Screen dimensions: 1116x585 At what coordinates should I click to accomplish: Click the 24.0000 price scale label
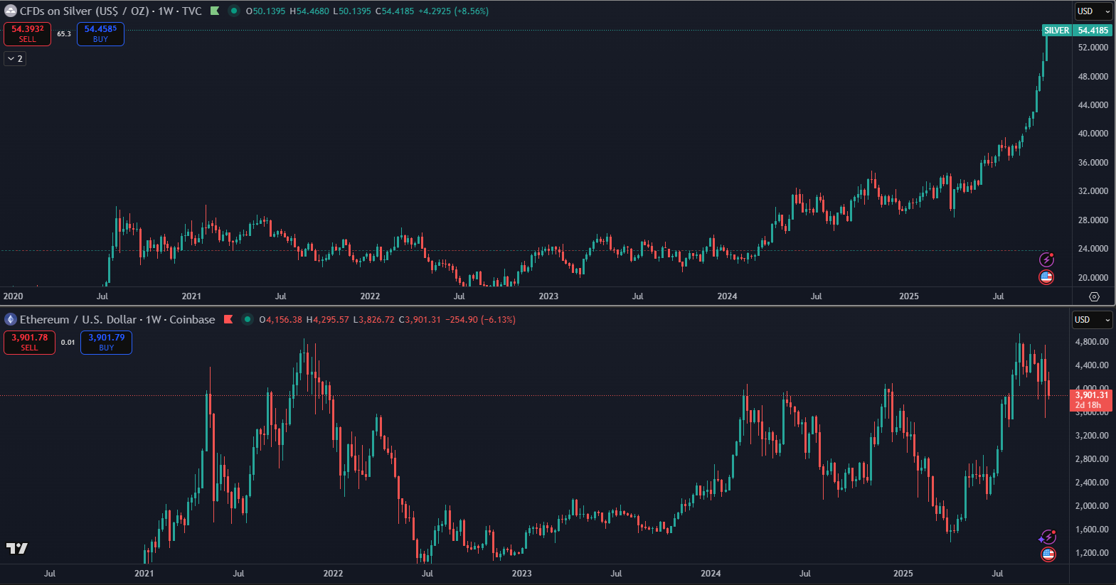[1093, 249]
